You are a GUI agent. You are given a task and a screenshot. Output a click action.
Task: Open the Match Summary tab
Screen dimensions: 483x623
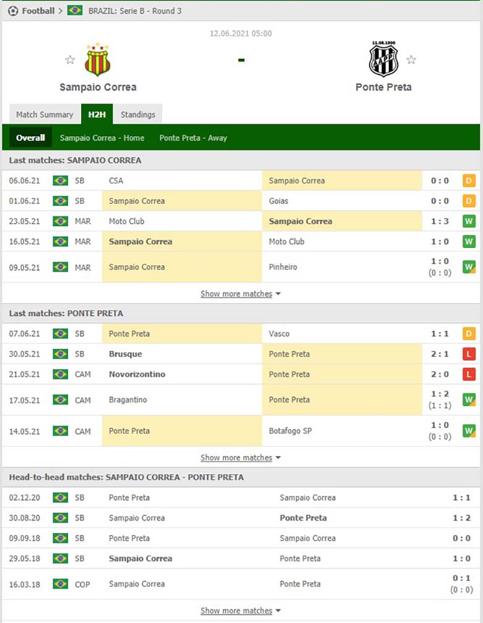[x=45, y=115]
